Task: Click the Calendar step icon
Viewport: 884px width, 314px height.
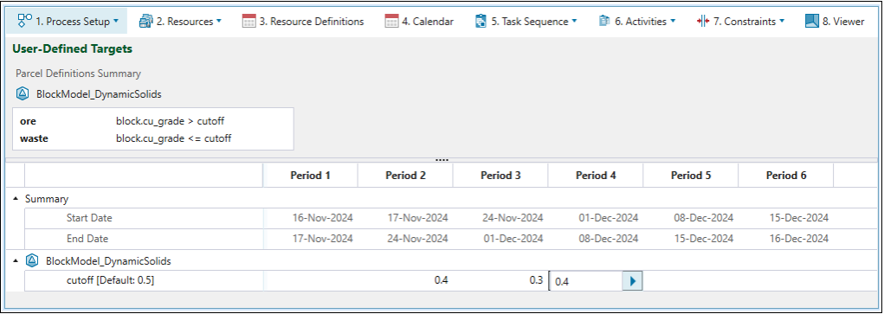Action: [x=392, y=22]
